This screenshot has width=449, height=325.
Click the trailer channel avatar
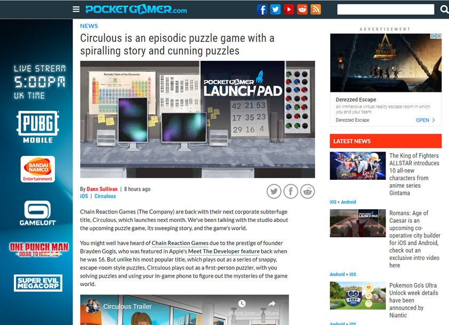click(92, 307)
